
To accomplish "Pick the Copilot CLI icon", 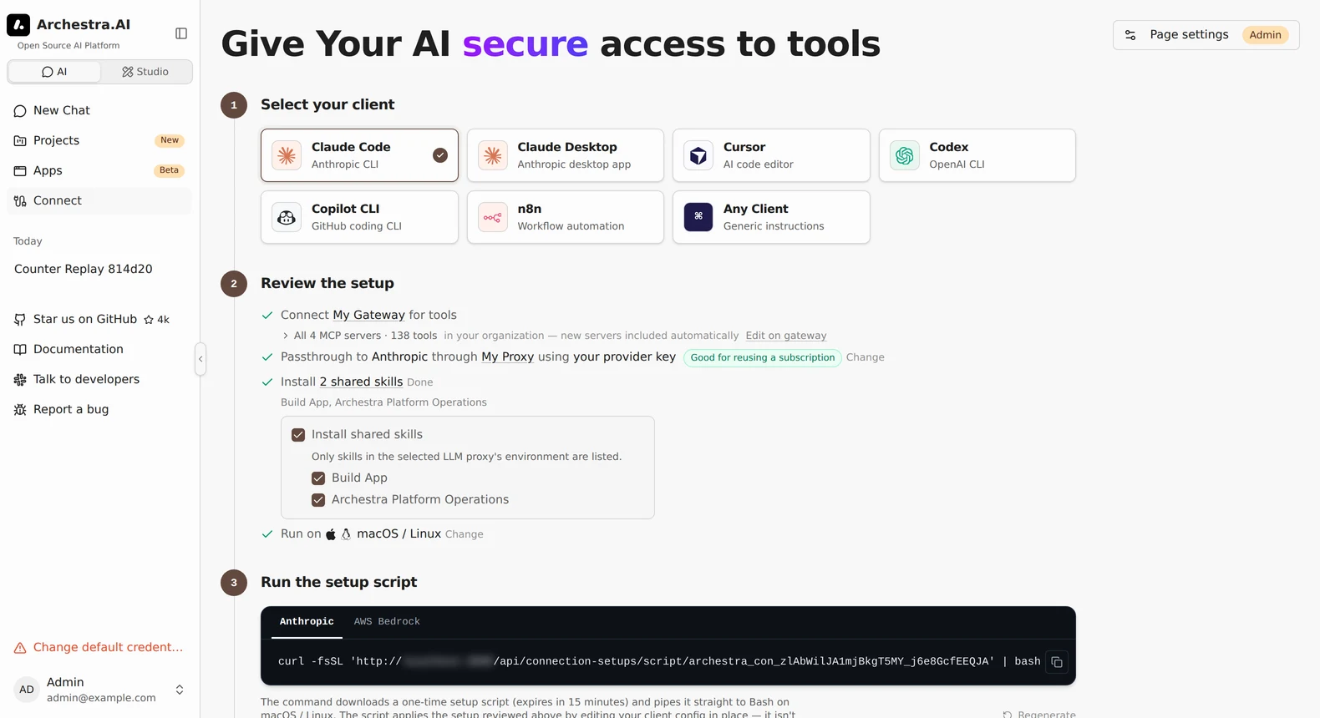I will (x=287, y=217).
